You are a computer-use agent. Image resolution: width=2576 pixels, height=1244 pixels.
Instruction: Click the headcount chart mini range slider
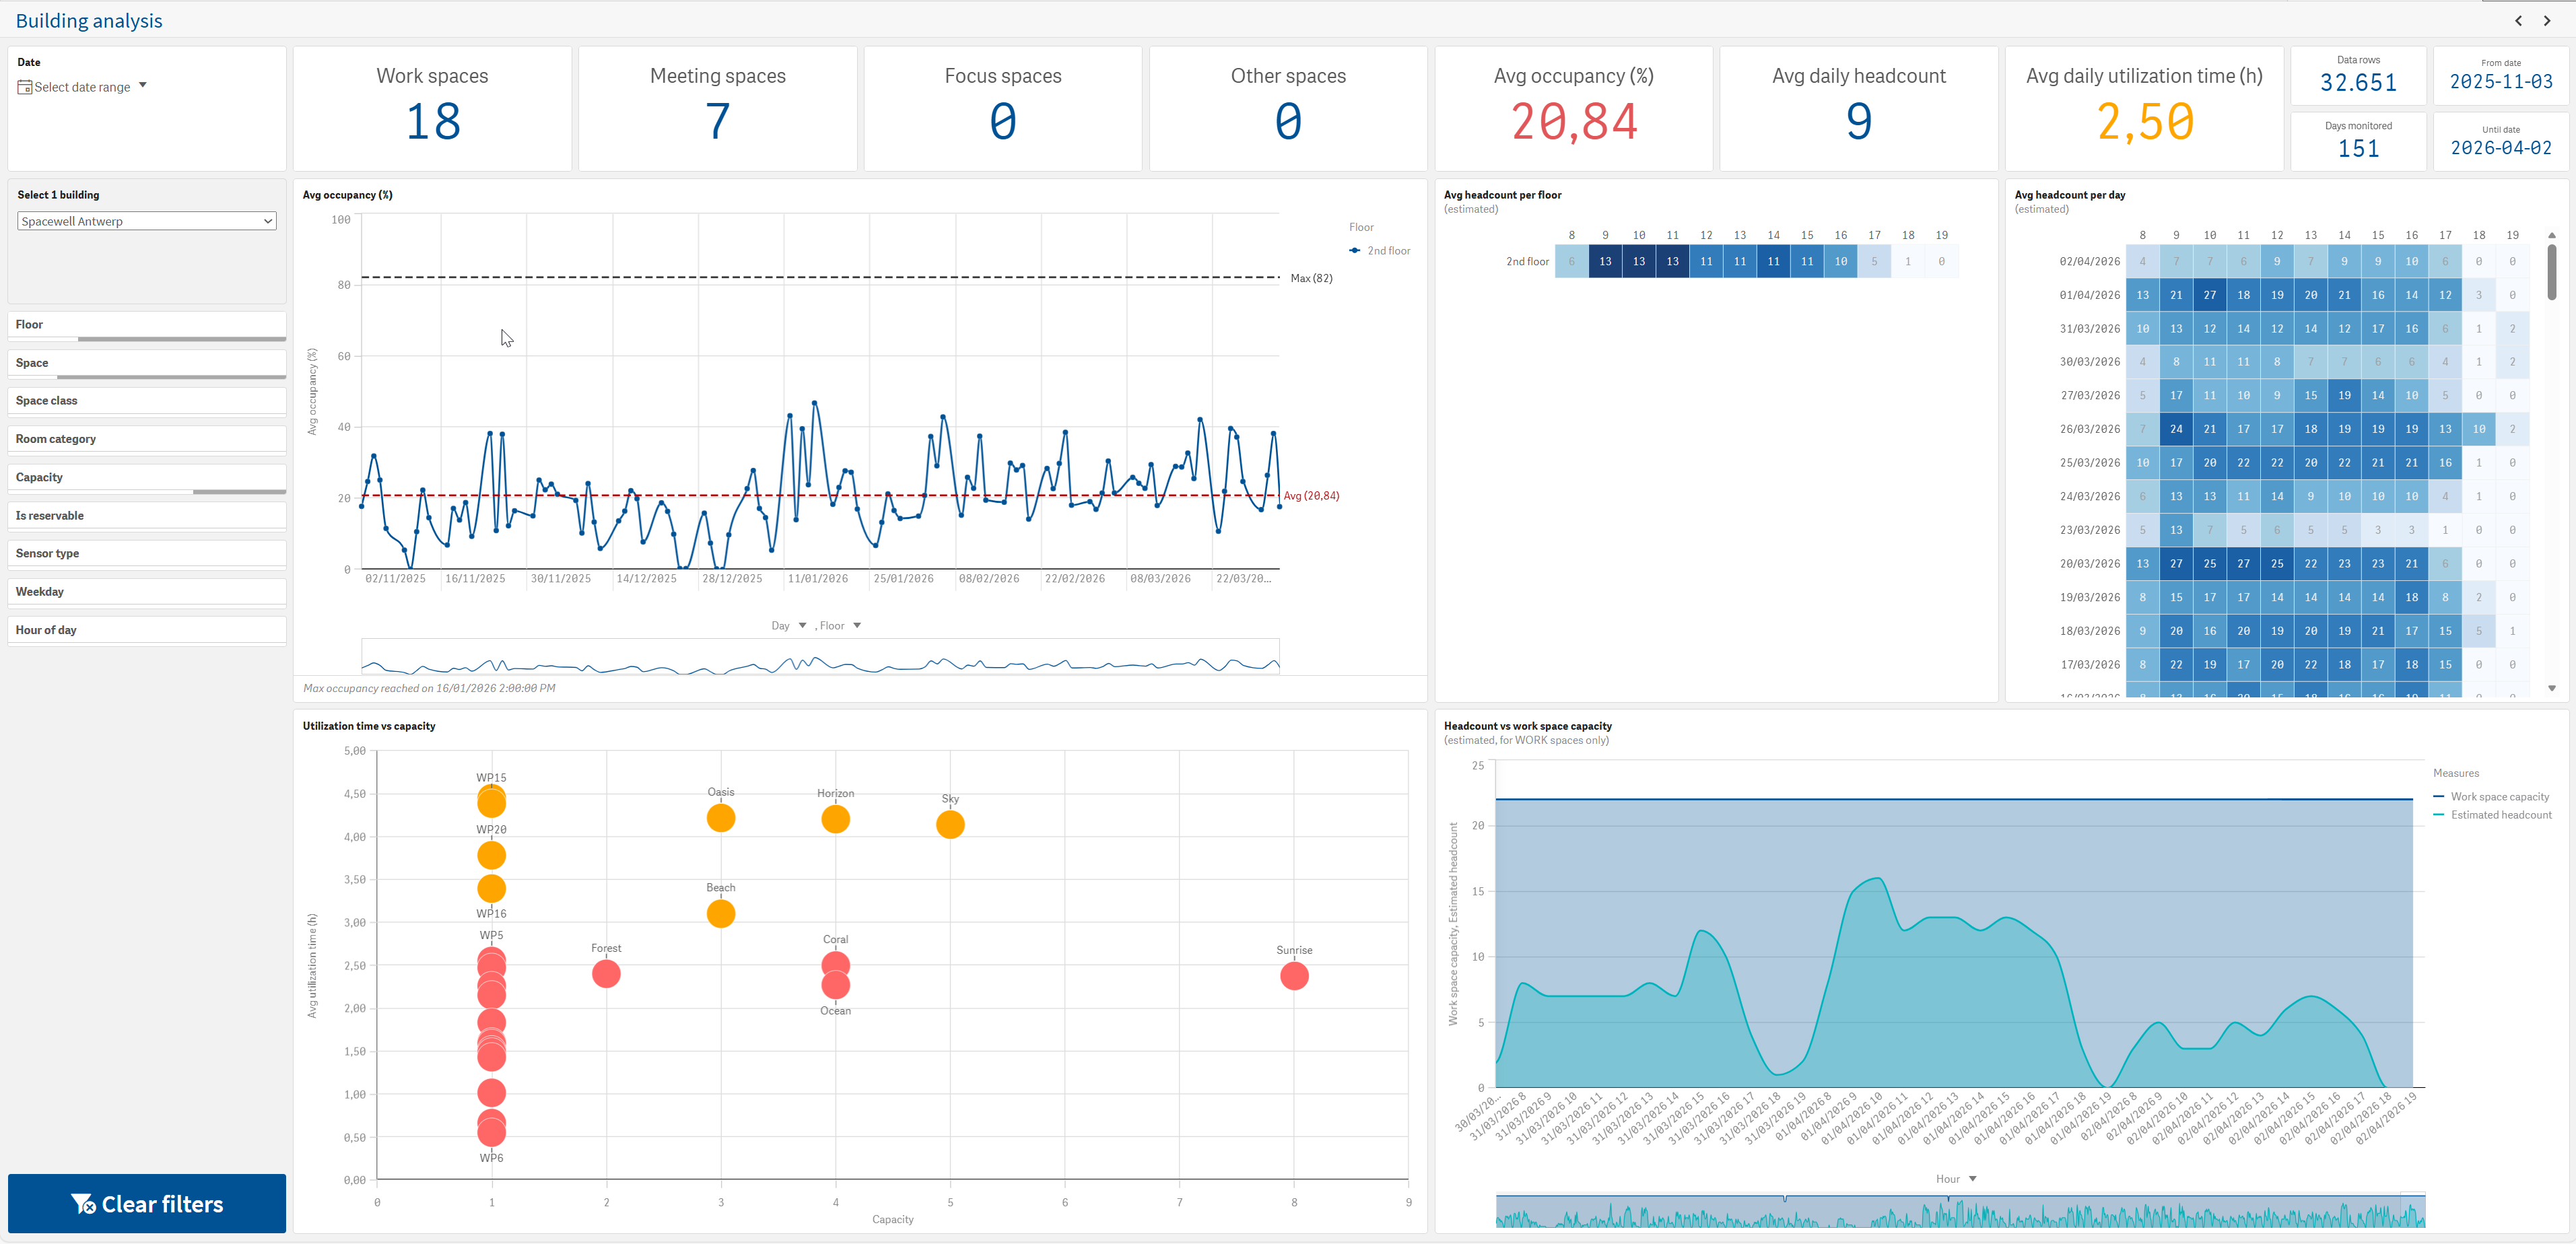(x=1960, y=1210)
